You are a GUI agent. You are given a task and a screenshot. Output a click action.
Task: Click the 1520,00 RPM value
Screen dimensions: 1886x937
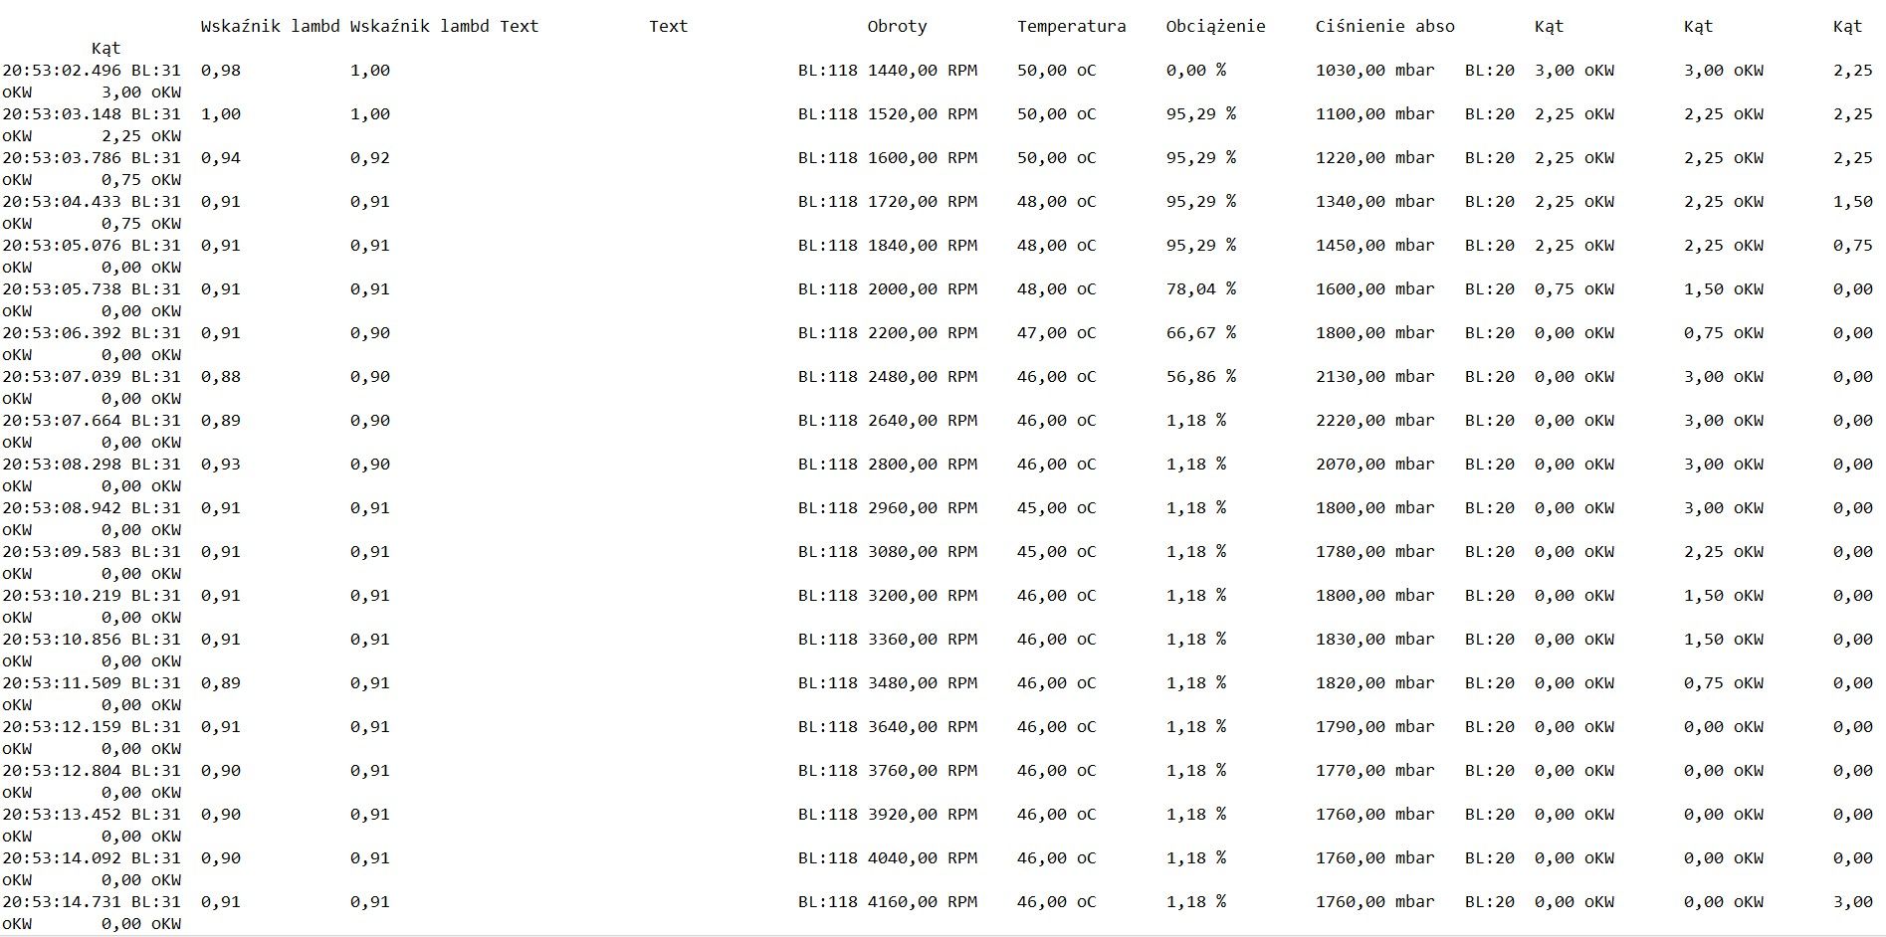click(x=922, y=114)
